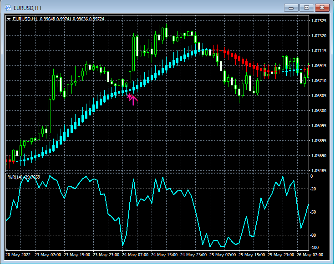Click the EURUSD,H1 window title text
The width and height of the screenshot is (335, 264).
pyautogui.click(x=27, y=8)
